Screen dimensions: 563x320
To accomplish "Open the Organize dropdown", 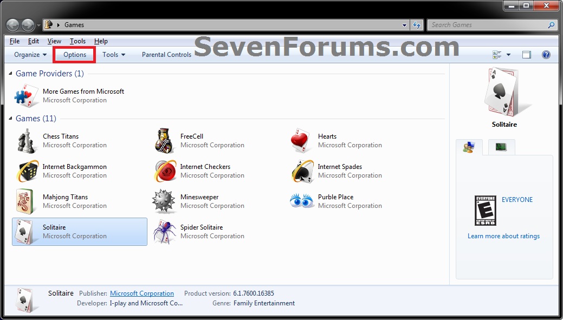I will coord(29,54).
